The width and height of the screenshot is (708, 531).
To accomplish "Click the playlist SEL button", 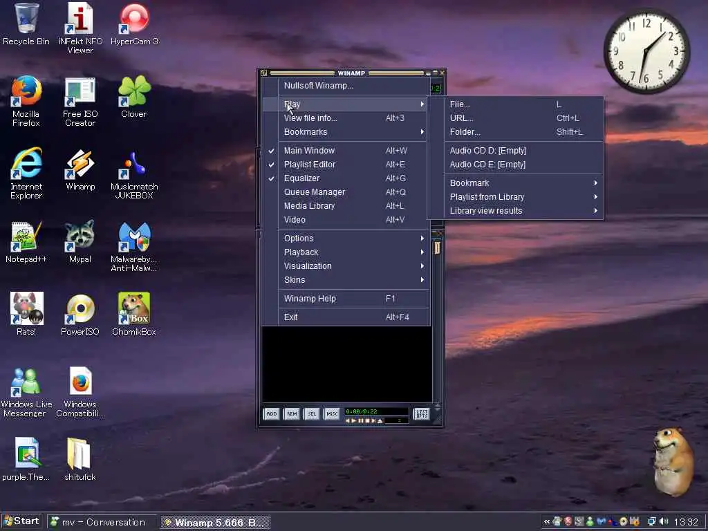I will click(x=312, y=413).
